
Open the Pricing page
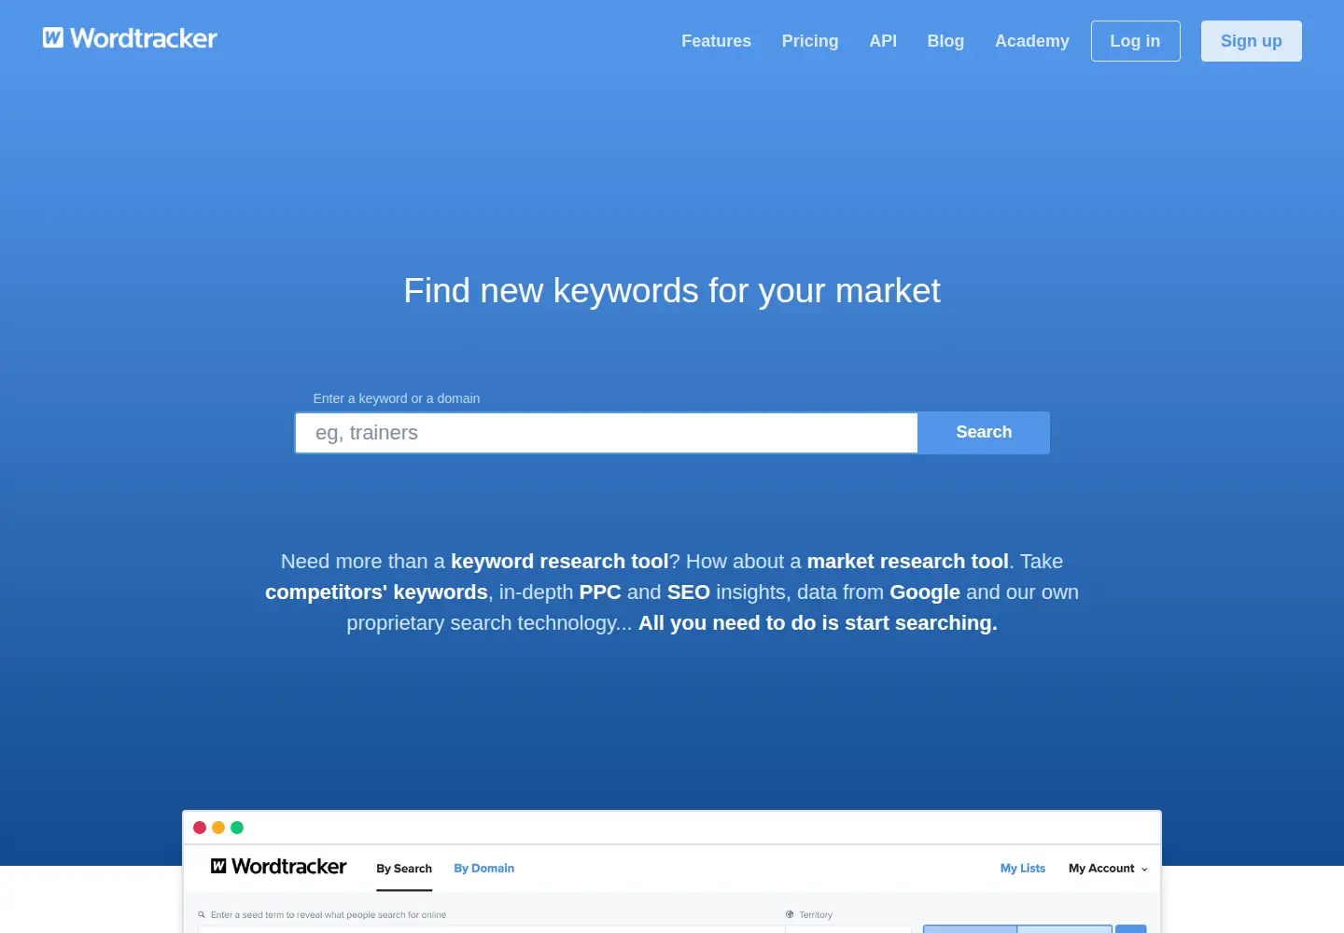click(810, 41)
